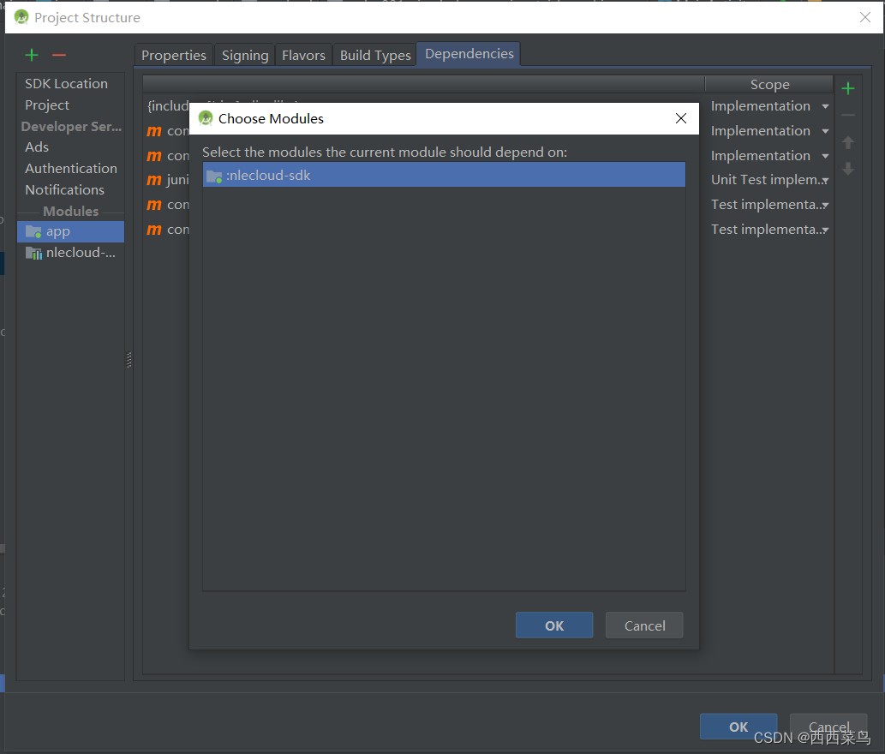Switch to the Signing tab
885x754 pixels.
point(245,56)
